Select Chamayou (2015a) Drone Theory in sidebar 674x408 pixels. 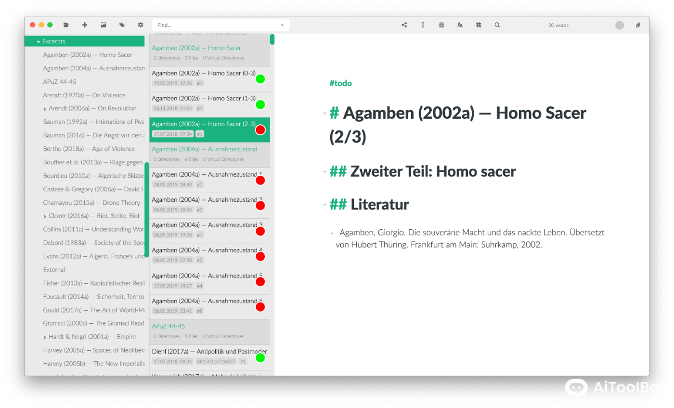pyautogui.click(x=91, y=203)
